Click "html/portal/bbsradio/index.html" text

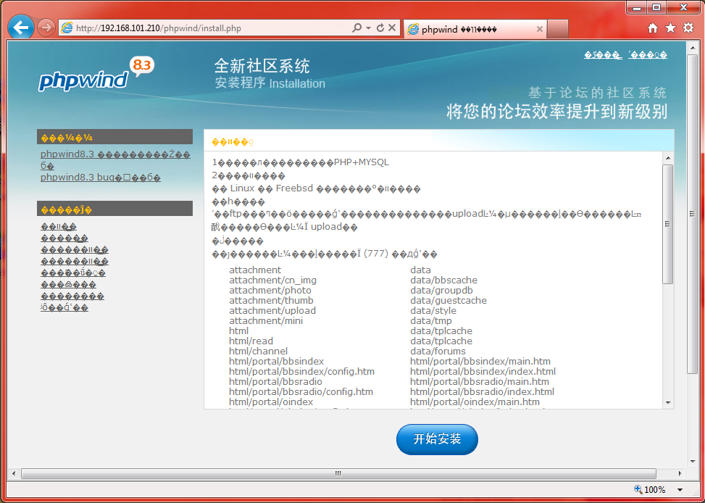pyautogui.click(x=482, y=392)
